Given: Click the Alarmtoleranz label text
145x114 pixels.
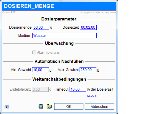Looking at the screenshot, I should pyautogui.click(x=48, y=53).
